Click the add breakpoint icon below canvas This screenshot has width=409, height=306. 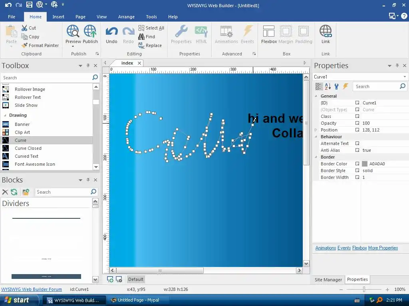(x=110, y=279)
